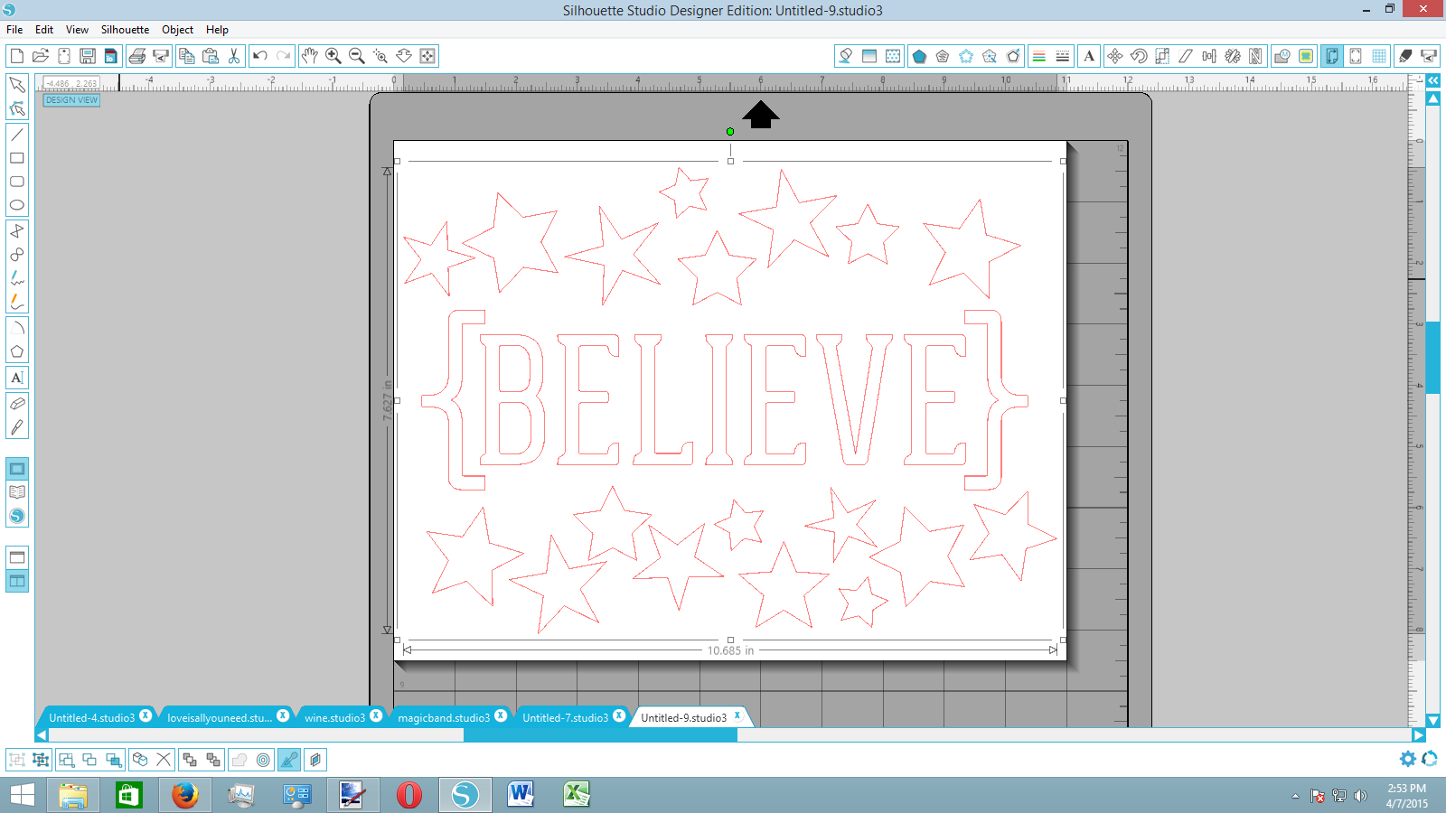
Task: Open the Fill Pattern panel
Action: 893,56
